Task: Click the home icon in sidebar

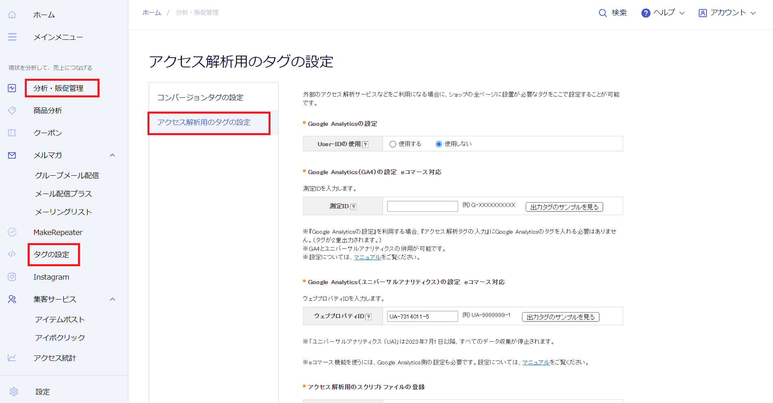Action: [x=12, y=15]
